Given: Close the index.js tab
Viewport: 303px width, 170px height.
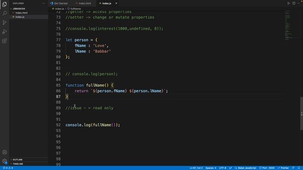Looking at the screenshot, I should point(116,3).
